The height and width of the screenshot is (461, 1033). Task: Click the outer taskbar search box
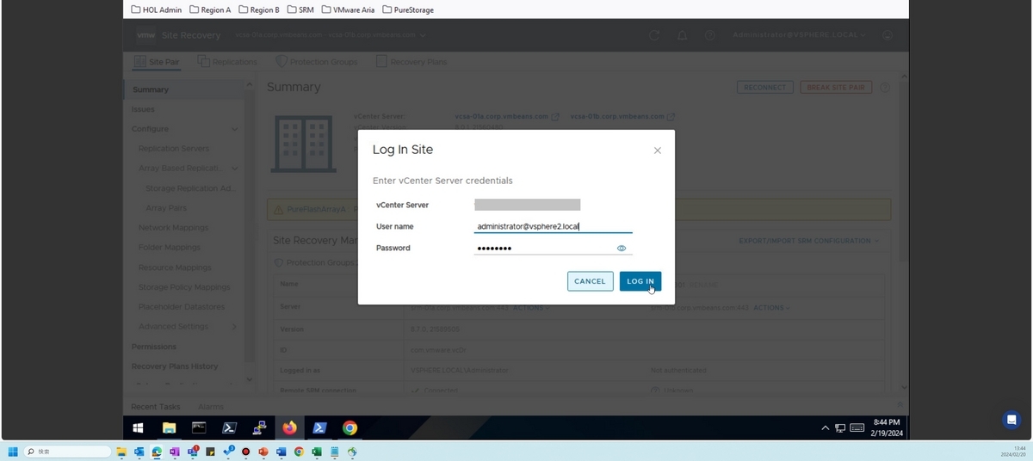pos(68,452)
